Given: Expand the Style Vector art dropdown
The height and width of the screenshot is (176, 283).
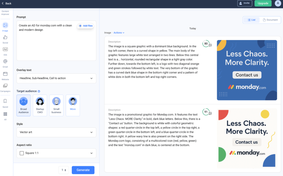Looking at the screenshot, I should click(56, 132).
